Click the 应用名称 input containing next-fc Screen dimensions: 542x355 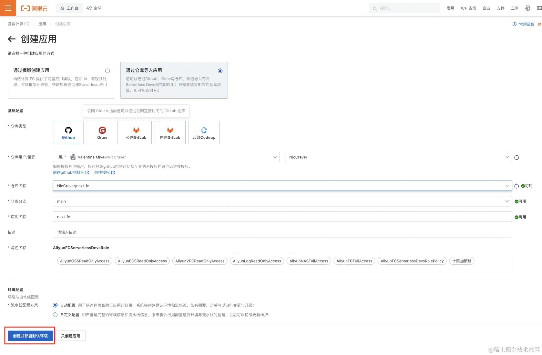pyautogui.click(x=282, y=217)
